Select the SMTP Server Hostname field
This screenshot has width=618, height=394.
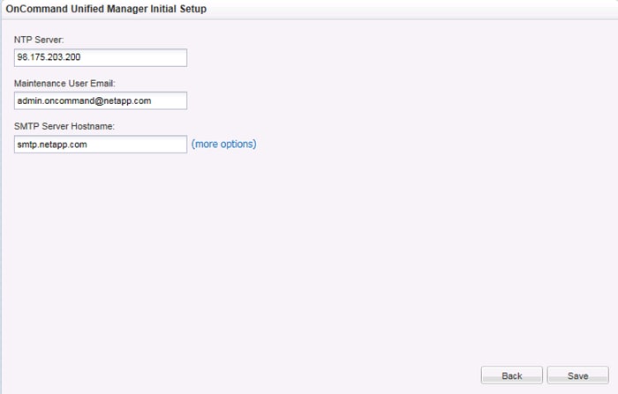[x=101, y=145]
